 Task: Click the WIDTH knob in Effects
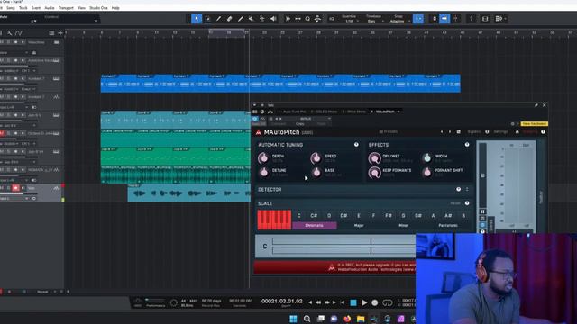(426, 158)
